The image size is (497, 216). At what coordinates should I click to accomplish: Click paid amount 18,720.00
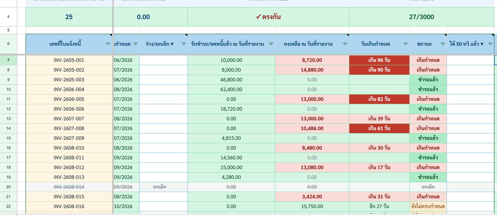click(x=231, y=109)
